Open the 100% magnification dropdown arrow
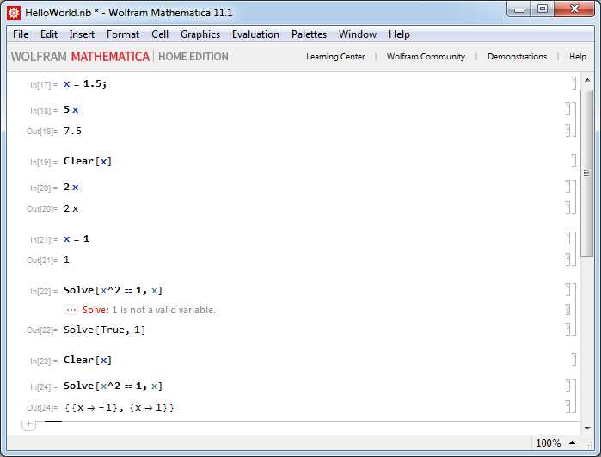The image size is (601, 457). [573, 443]
